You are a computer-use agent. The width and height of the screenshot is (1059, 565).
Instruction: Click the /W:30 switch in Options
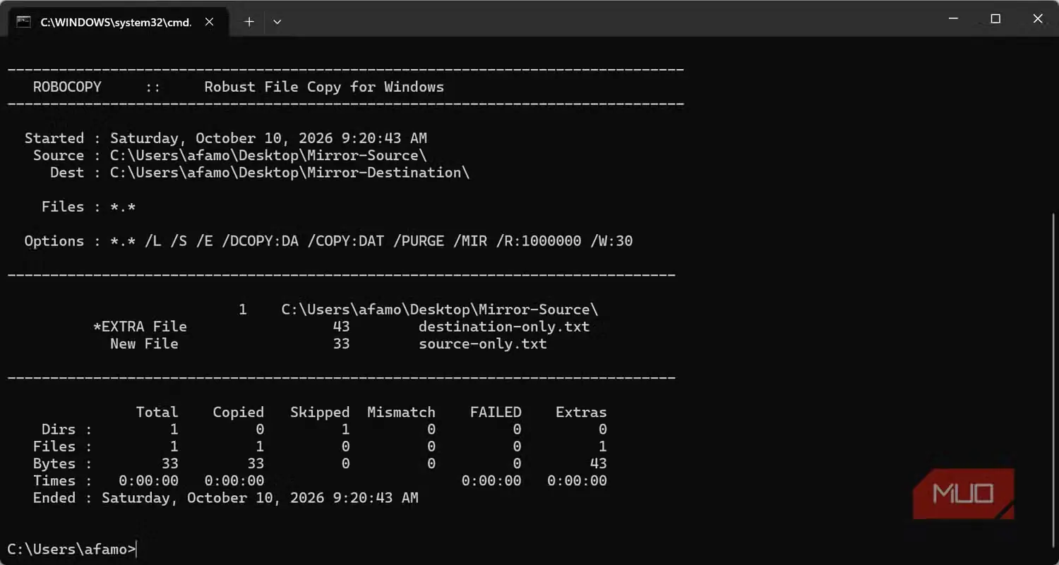(611, 241)
